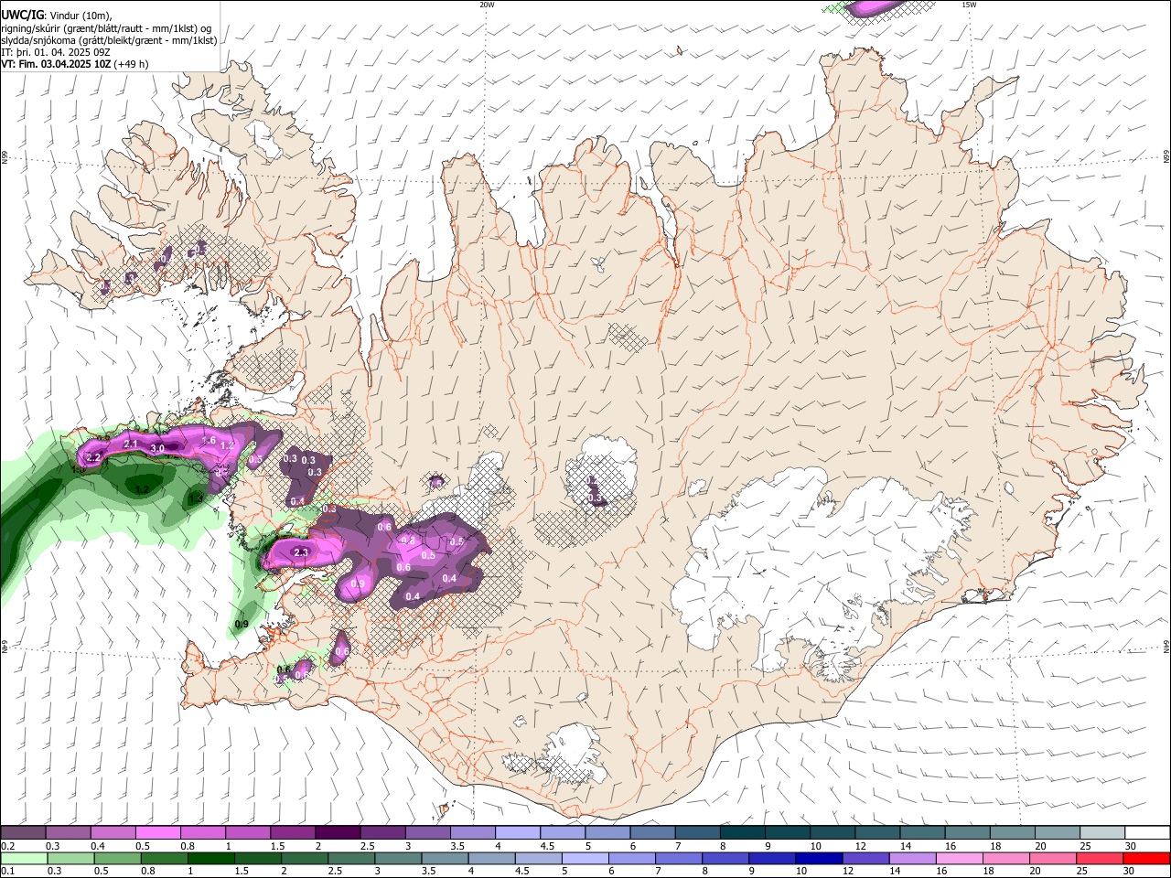This screenshot has height=878, width=1171.
Task: Pick the gray-teal 16–18 upper legend swatch
Action: point(967,833)
